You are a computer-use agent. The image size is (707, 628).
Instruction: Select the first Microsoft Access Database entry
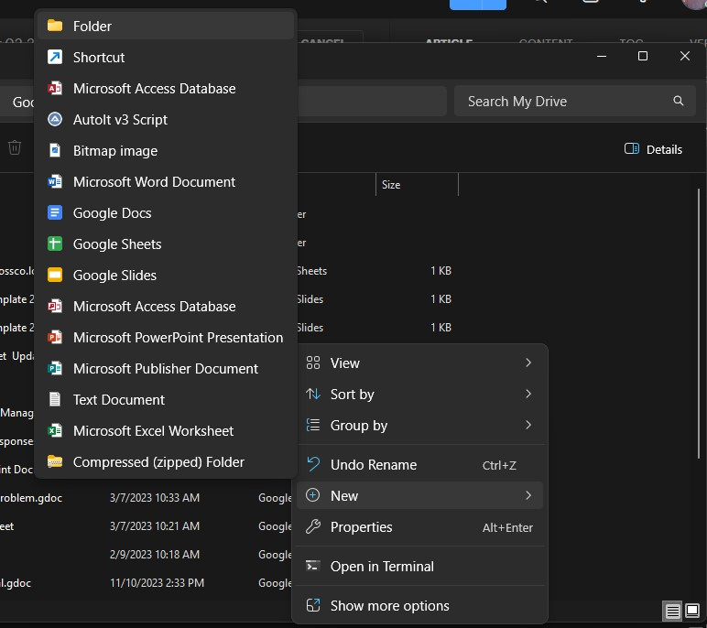pos(165,88)
